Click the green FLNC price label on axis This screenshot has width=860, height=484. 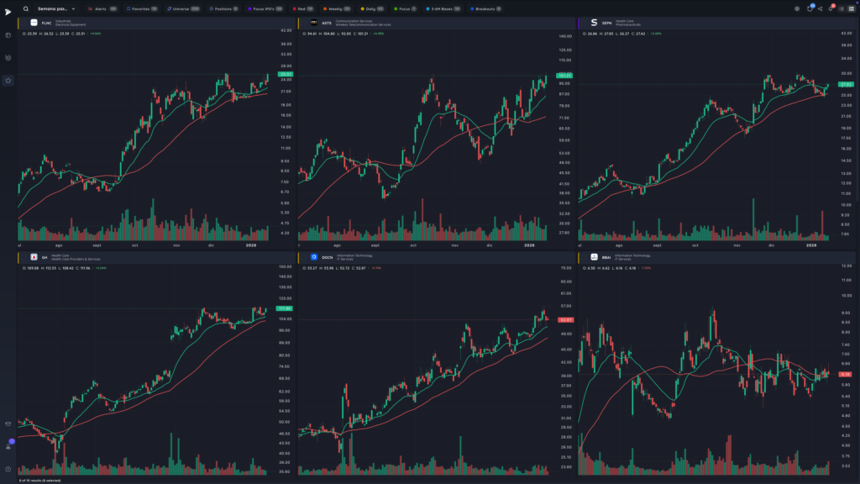286,74
